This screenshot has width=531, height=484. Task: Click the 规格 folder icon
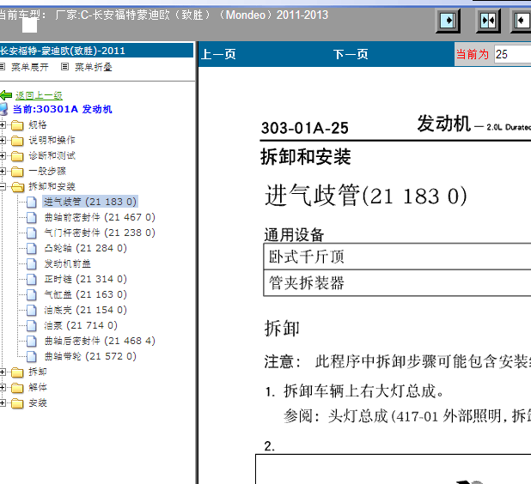[17, 125]
